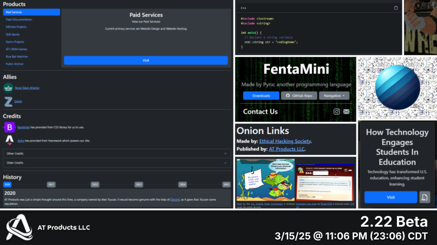Viewport: 437px width, 245px height.
Task: Select the 2022 history marker
Action: [95, 185]
